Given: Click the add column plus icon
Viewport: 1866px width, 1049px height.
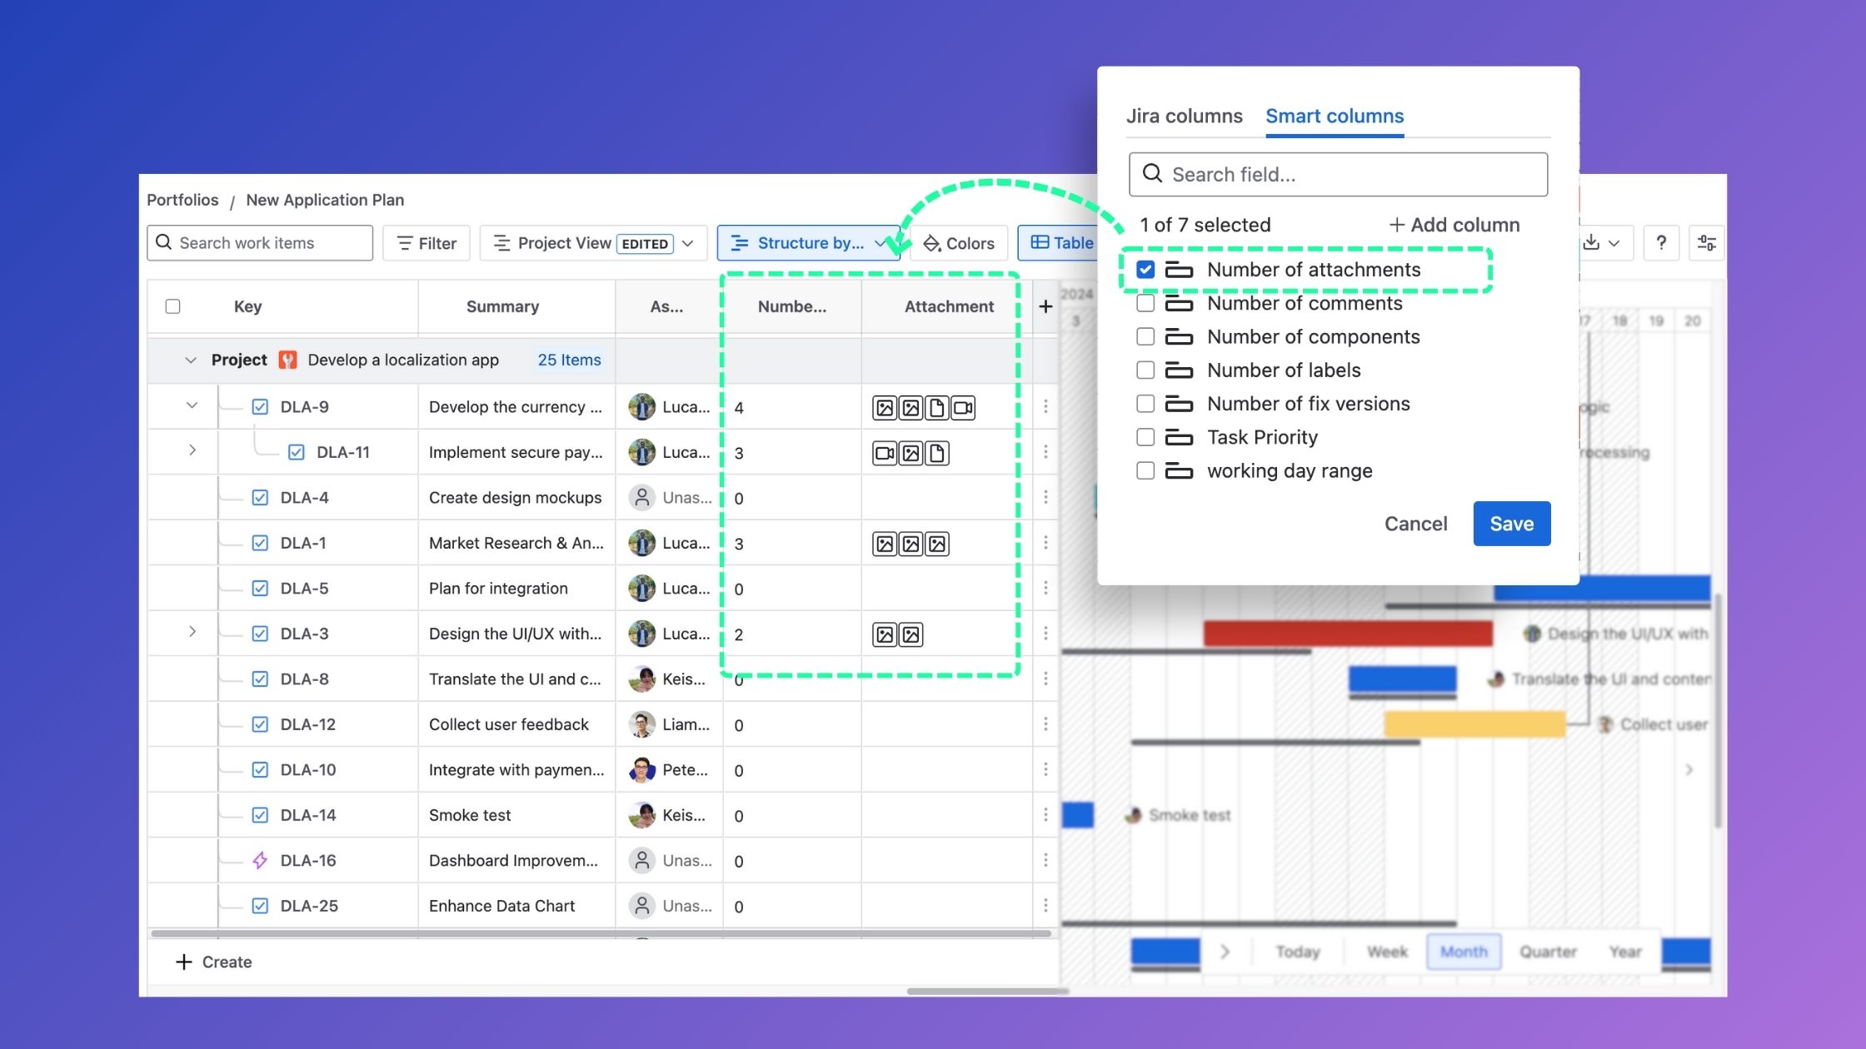Looking at the screenshot, I should (1045, 306).
